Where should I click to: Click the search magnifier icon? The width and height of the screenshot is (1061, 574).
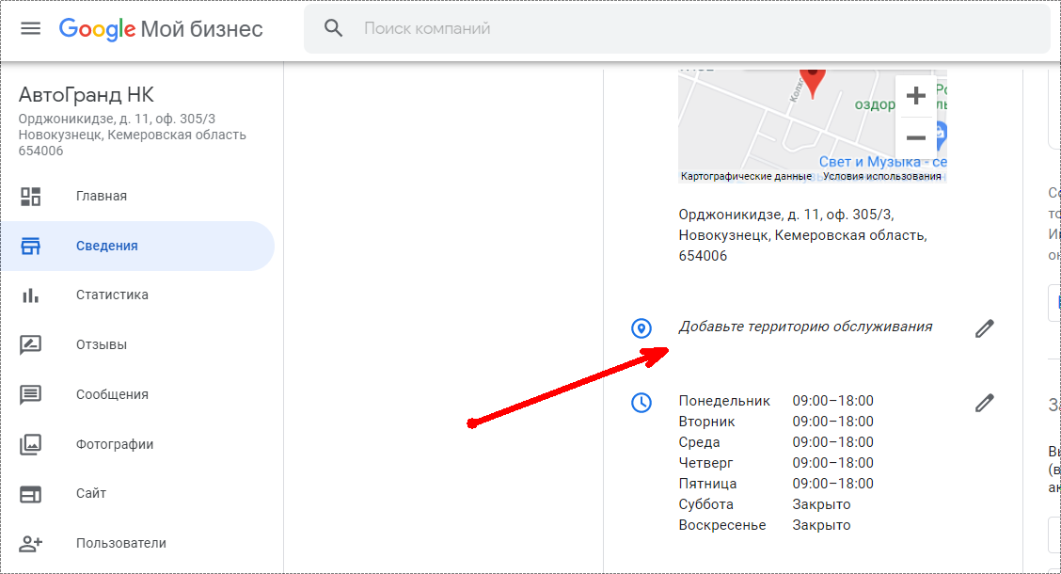click(x=333, y=28)
